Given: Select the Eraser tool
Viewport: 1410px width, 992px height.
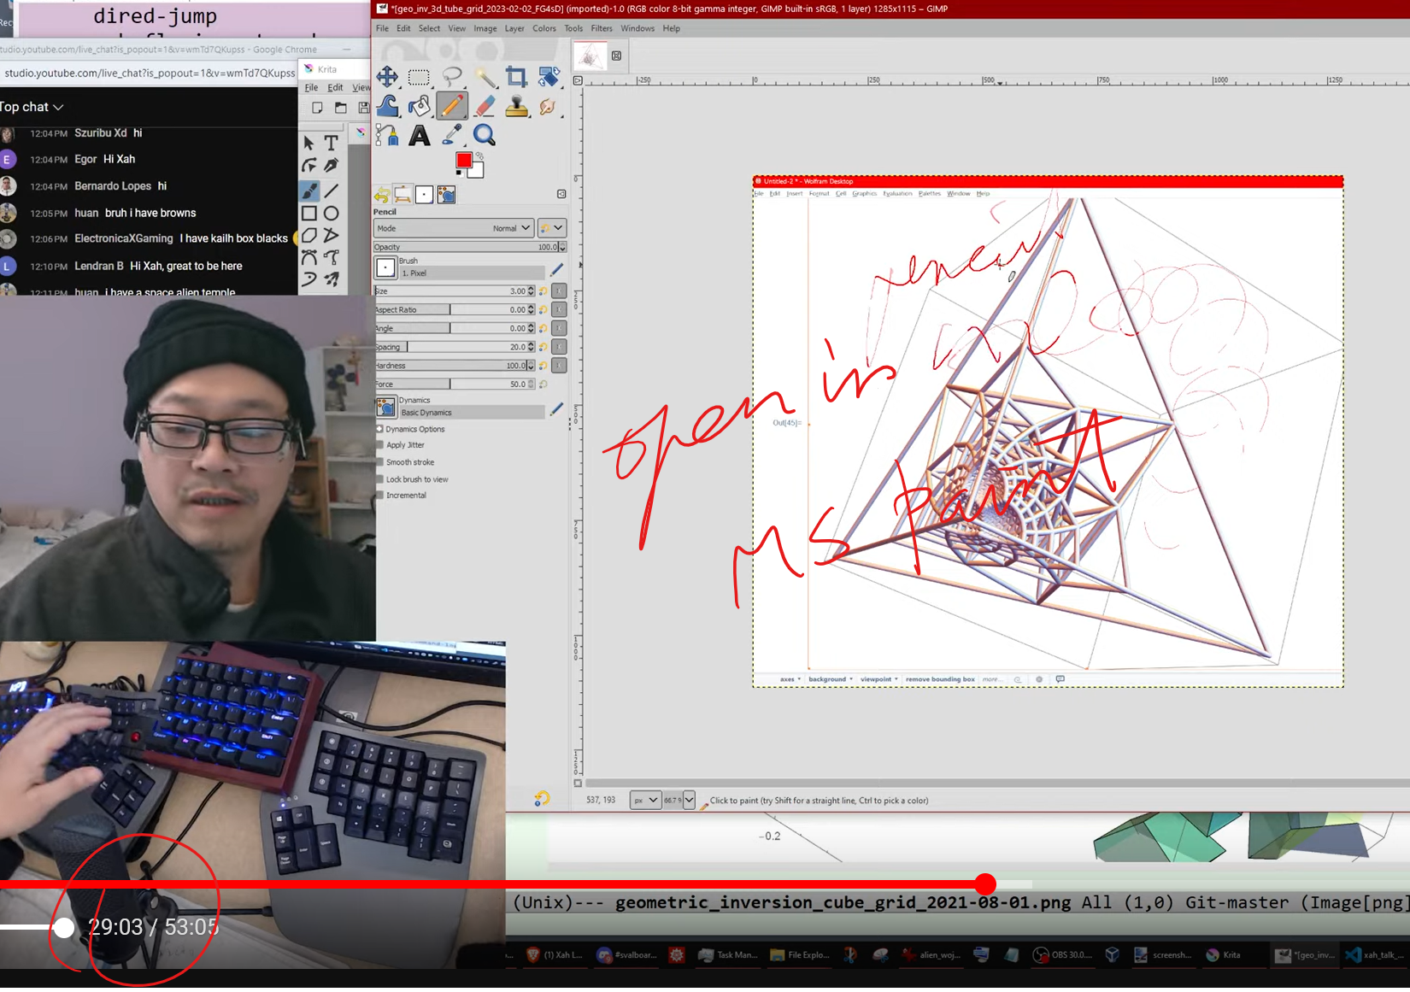Looking at the screenshot, I should click(485, 106).
